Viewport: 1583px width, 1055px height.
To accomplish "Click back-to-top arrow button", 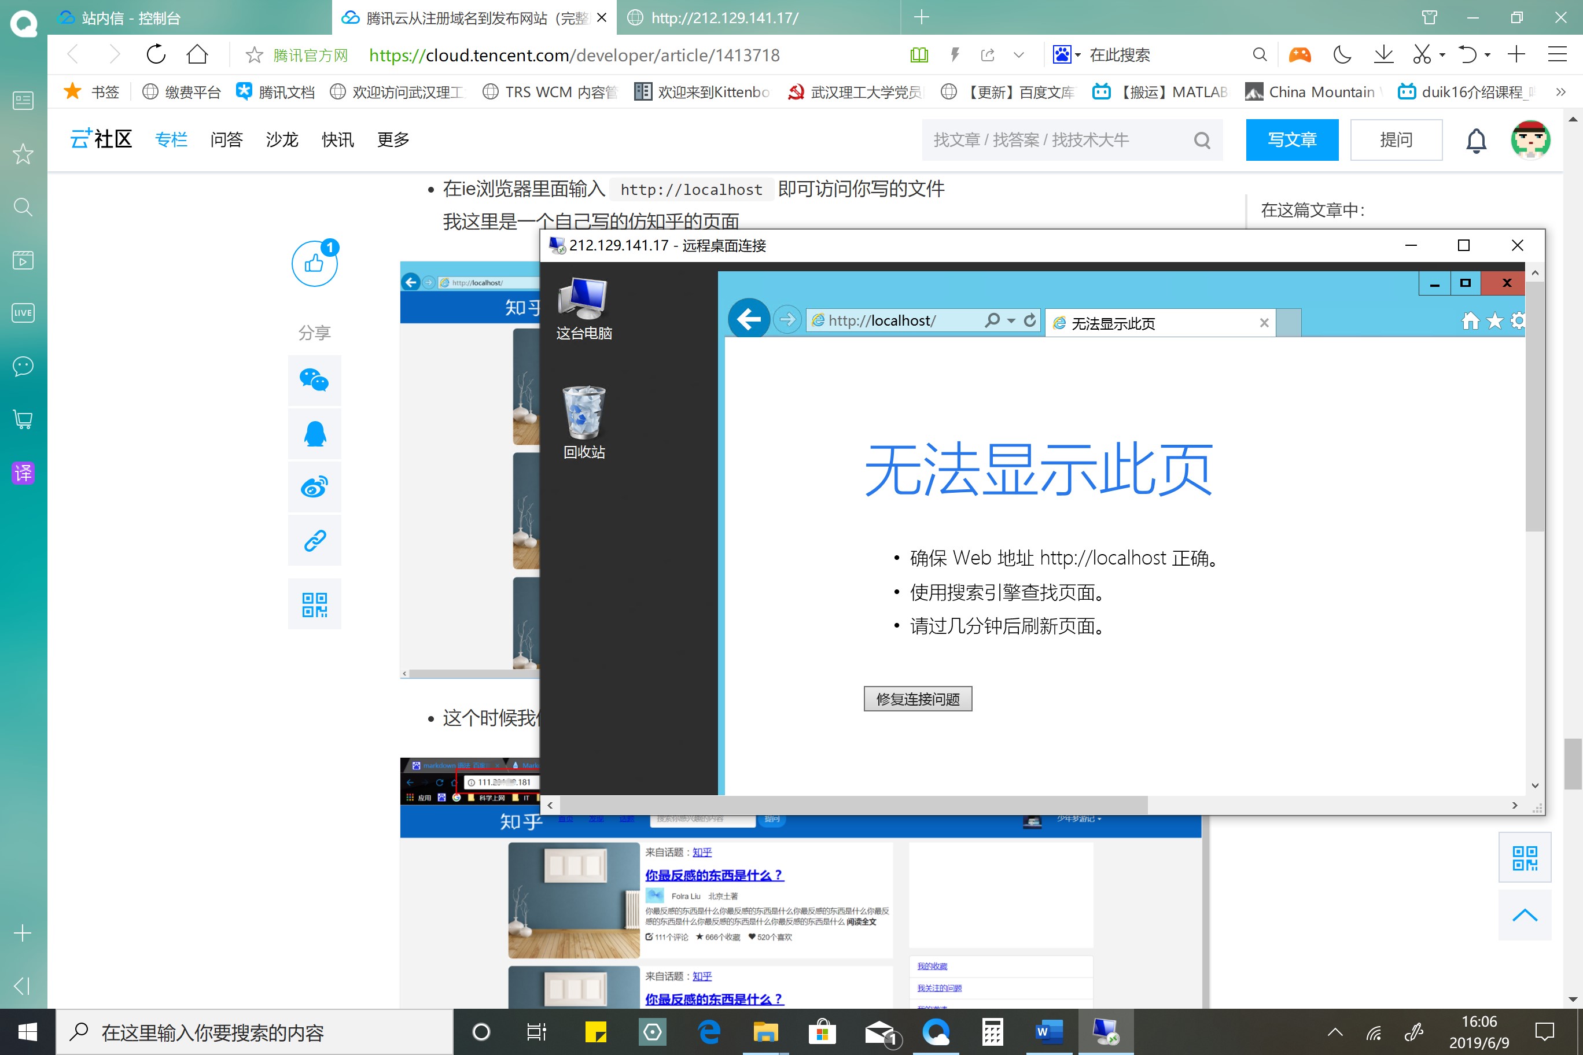I will 1525,915.
